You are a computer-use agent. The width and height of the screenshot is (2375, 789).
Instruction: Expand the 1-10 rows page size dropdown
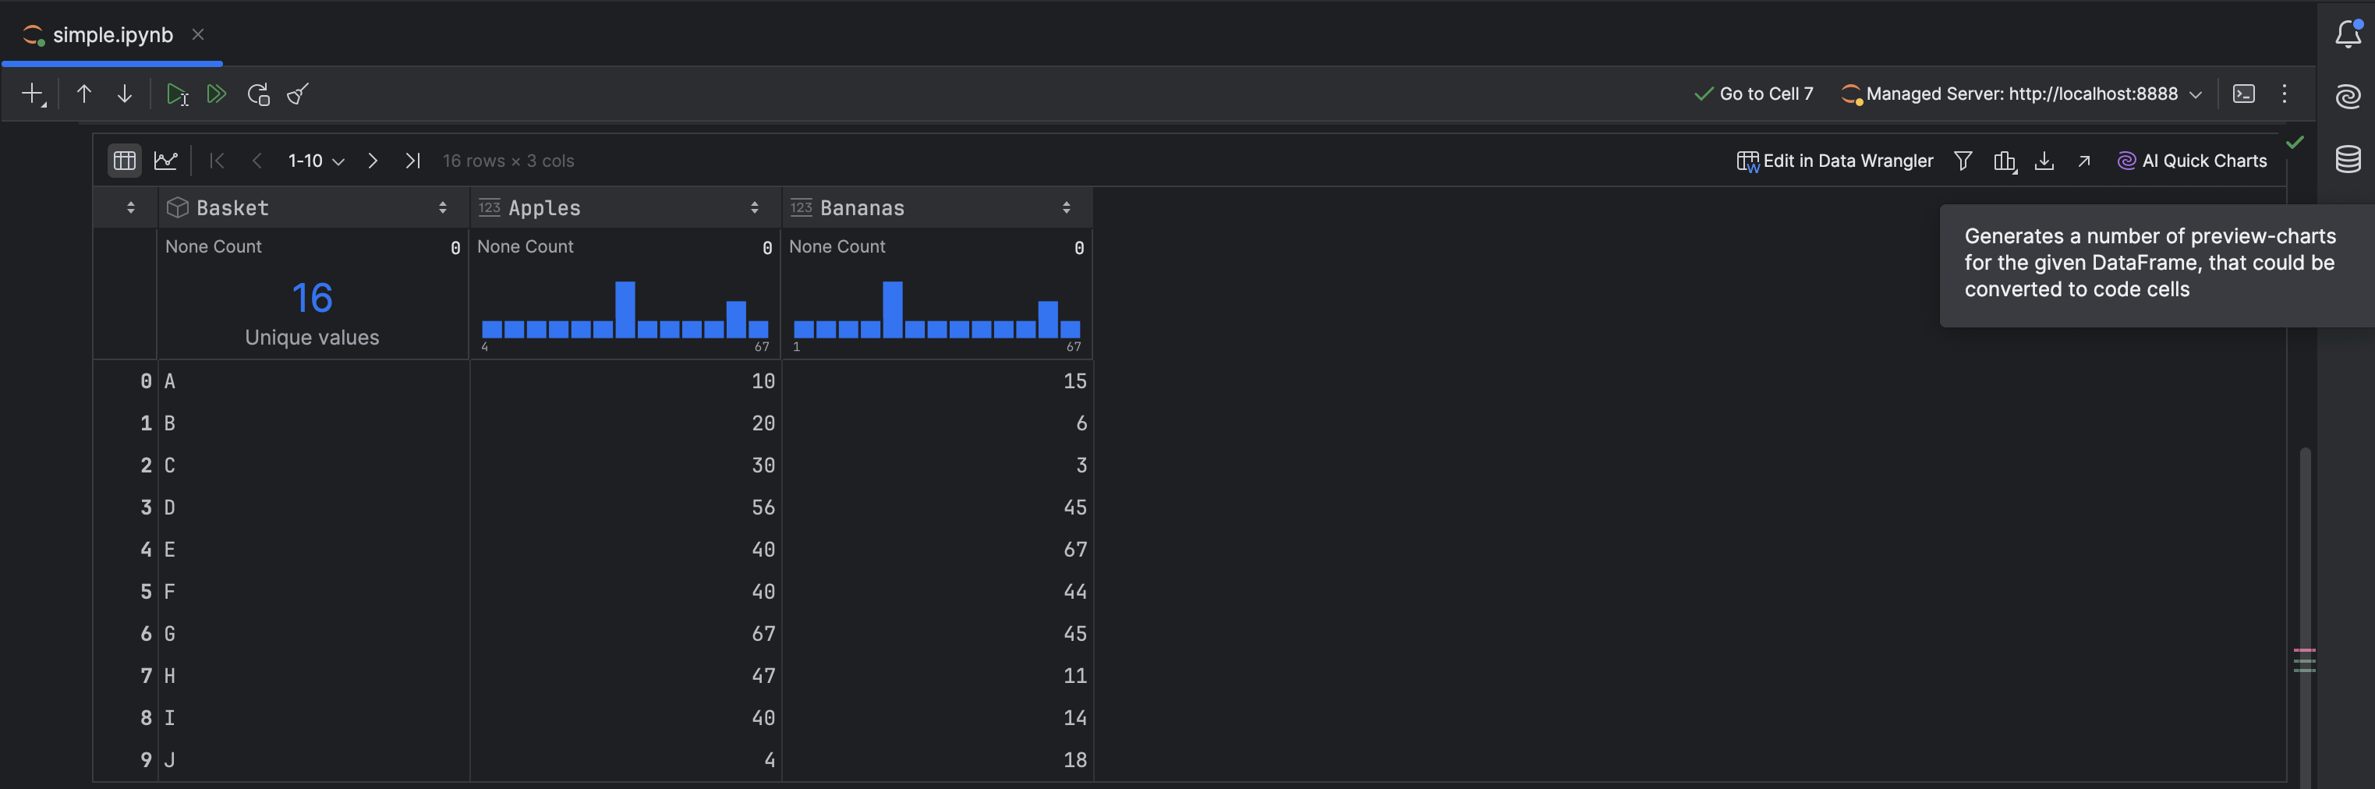(x=317, y=161)
